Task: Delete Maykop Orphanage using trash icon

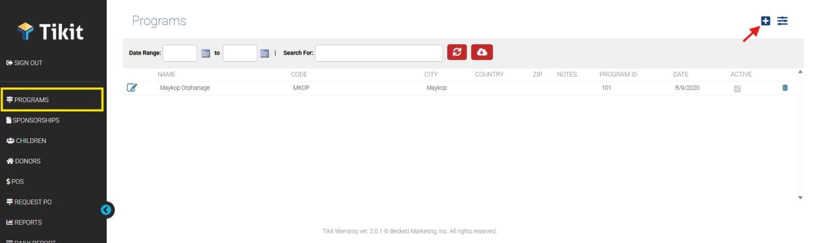Action: (x=785, y=88)
